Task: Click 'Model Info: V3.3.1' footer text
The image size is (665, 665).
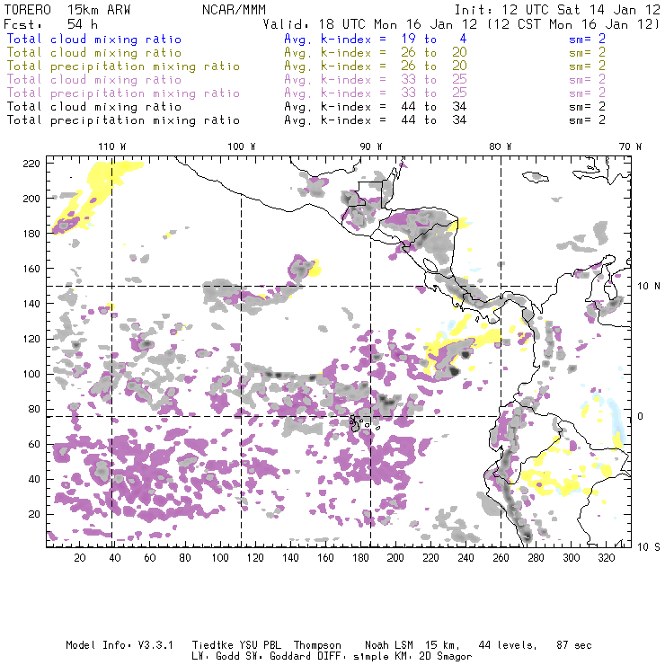Action: pyautogui.click(x=120, y=645)
